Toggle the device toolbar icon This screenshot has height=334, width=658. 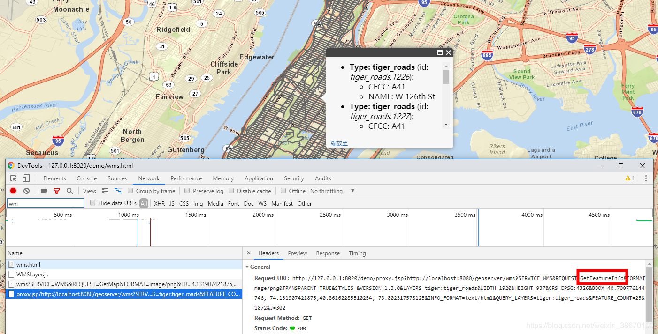[26, 178]
